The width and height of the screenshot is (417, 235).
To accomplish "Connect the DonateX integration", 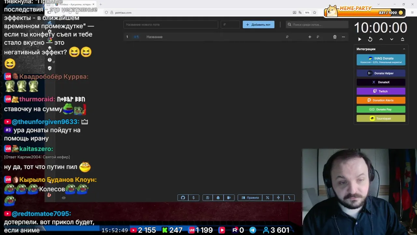I will [381, 82].
